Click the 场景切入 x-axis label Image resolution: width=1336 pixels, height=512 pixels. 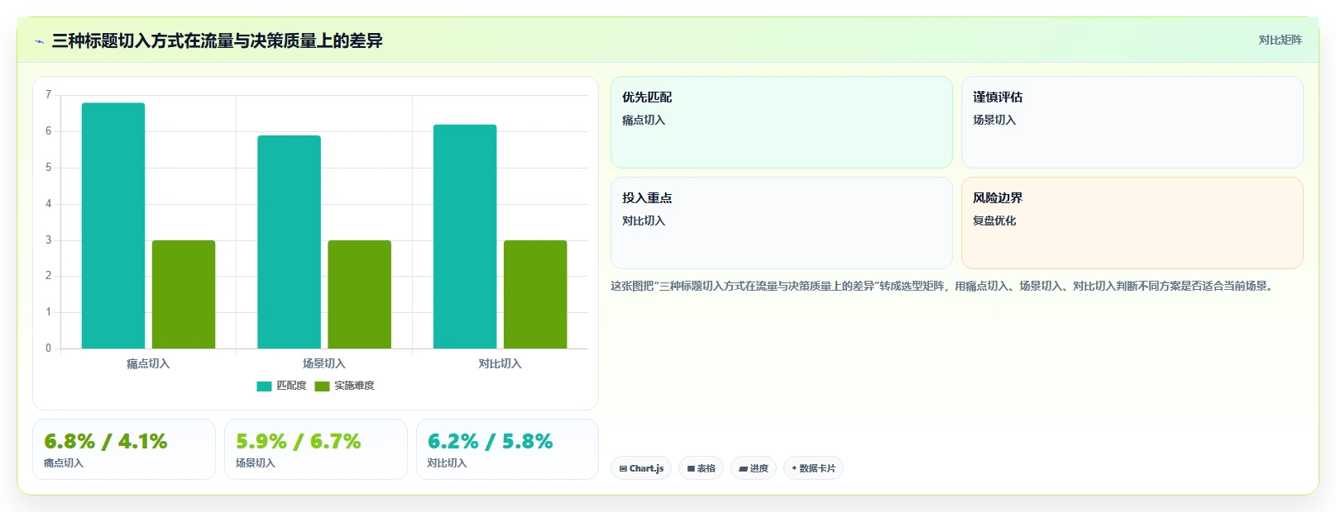click(324, 363)
